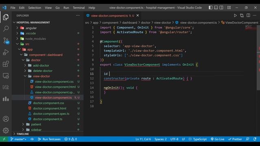Open editor More Actions ellipsis

[x=255, y=15]
